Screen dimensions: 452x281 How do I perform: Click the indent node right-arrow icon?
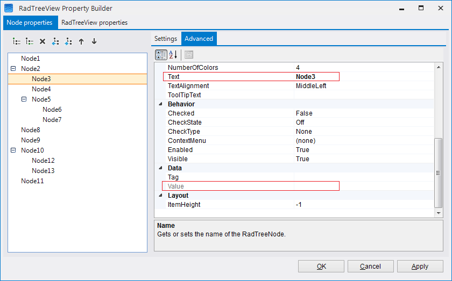click(x=68, y=41)
